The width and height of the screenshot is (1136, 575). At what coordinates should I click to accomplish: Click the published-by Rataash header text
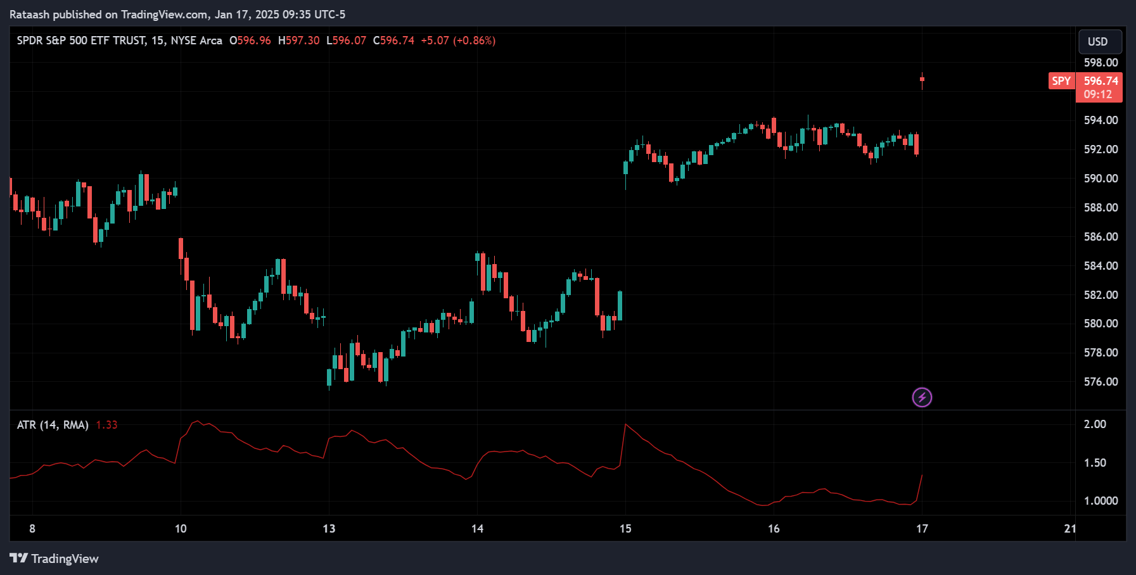pos(177,14)
